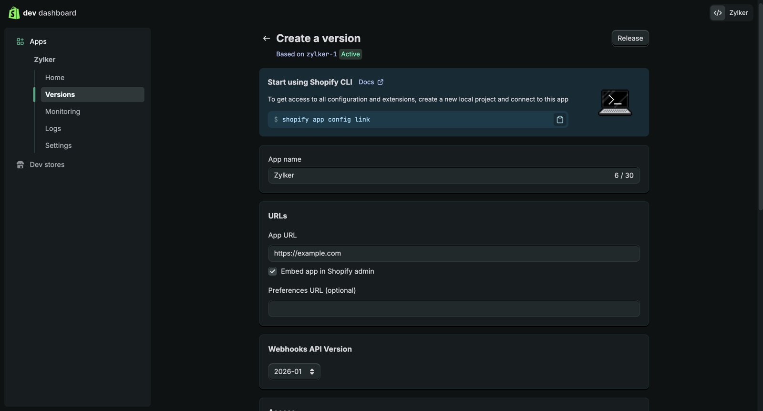The width and height of the screenshot is (763, 411).
Task: Copy the shopify app config link command
Action: click(x=560, y=120)
